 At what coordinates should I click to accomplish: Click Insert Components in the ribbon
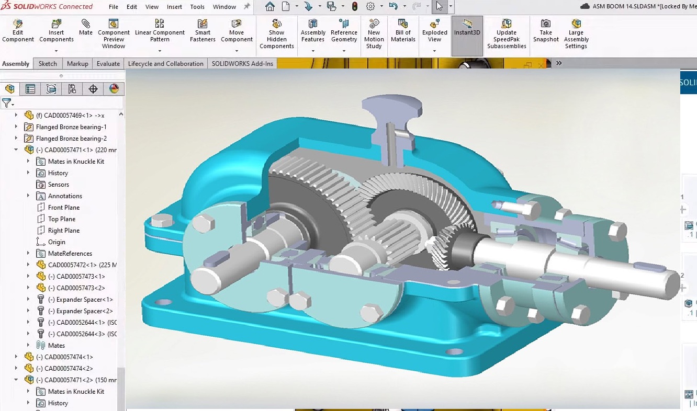click(56, 30)
